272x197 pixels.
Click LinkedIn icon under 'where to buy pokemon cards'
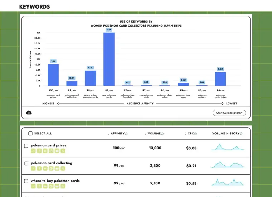45,186
